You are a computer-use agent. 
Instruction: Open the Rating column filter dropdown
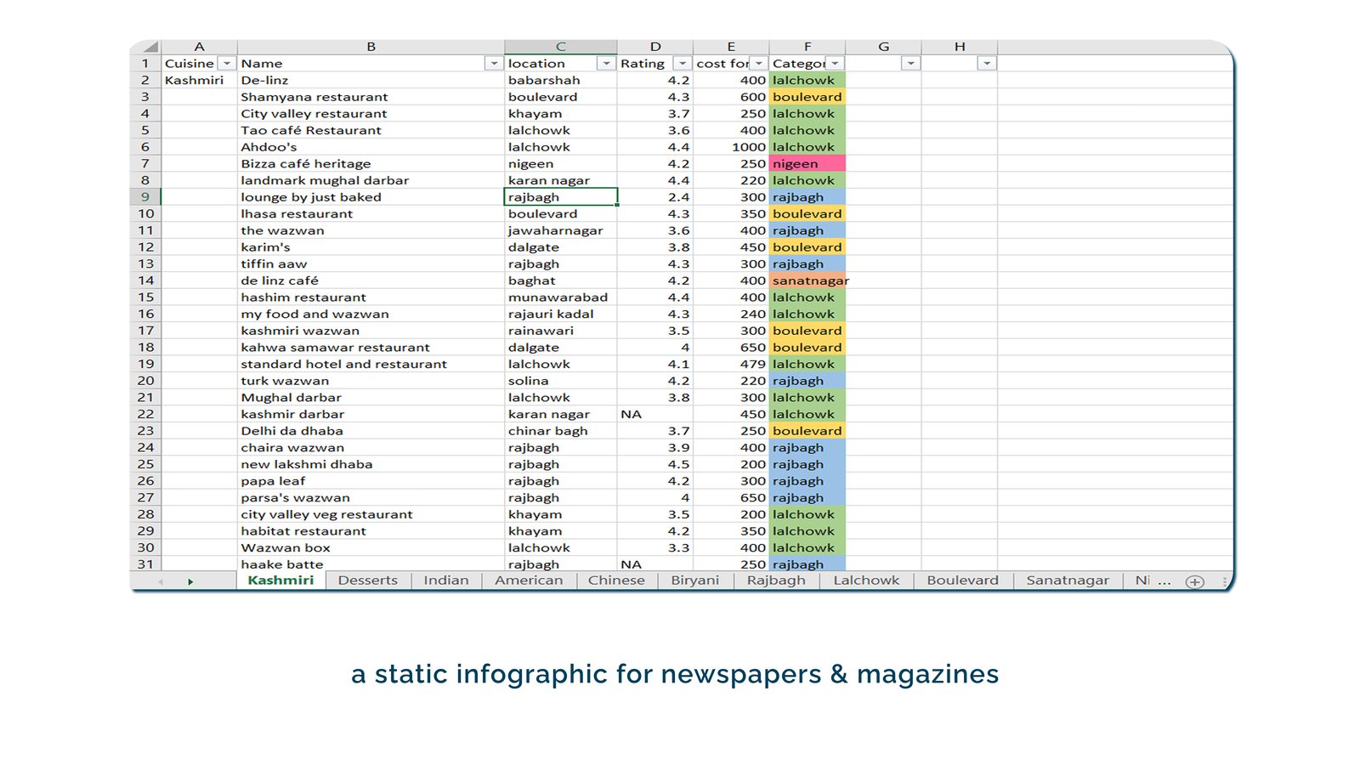683,64
